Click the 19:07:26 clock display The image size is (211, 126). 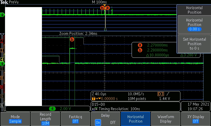point(195,109)
